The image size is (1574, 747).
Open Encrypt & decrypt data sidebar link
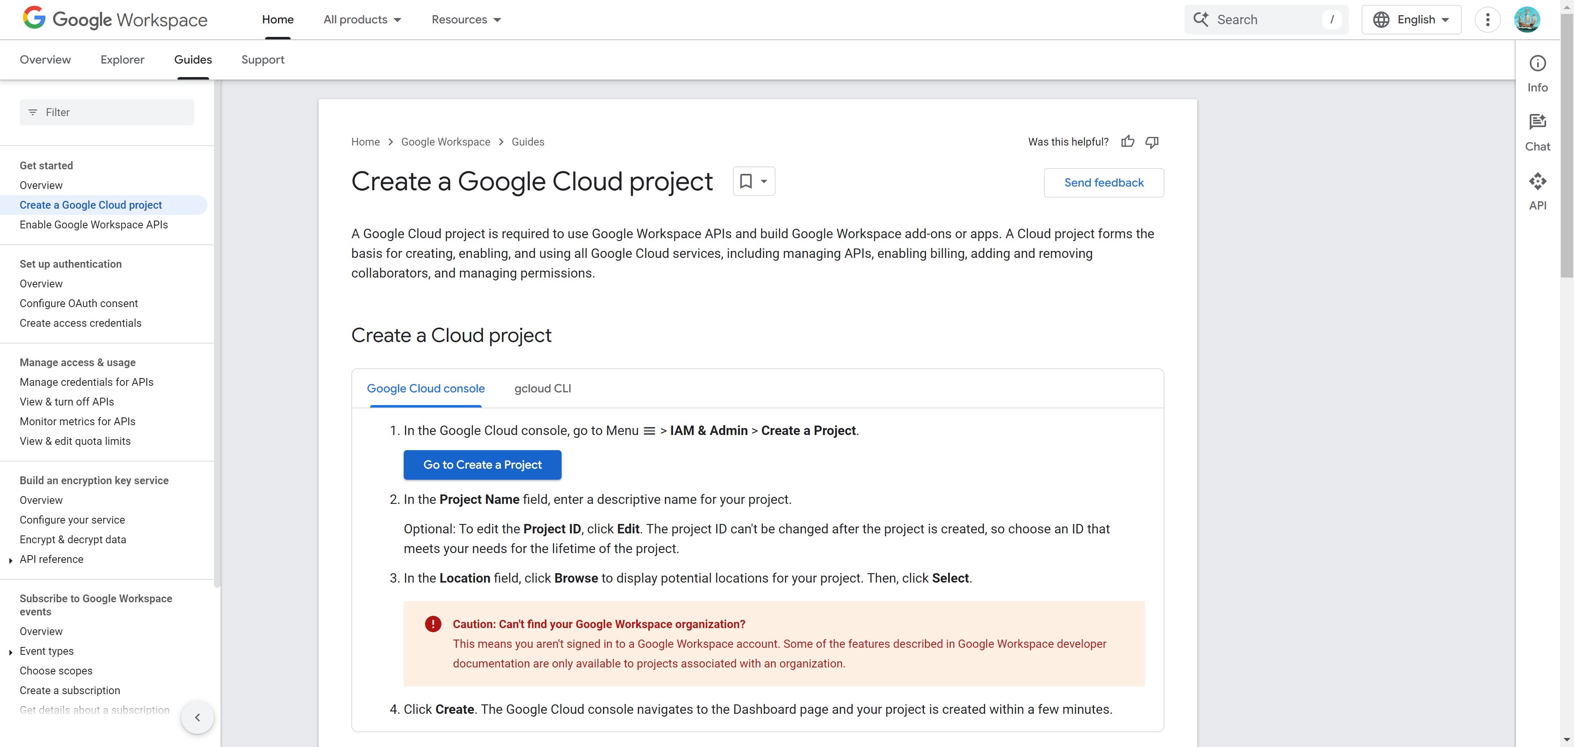pyautogui.click(x=73, y=539)
